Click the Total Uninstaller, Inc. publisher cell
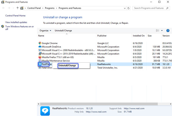172x116 pixels. click(x=107, y=68)
